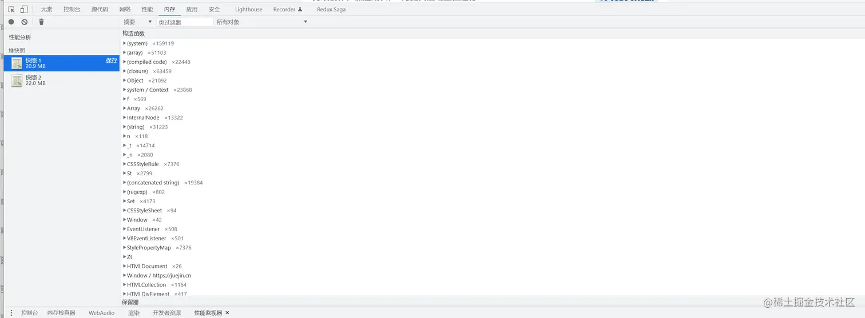This screenshot has width=865, height=318.
Task: Click the 快照 2 snapshot thumbnail icon
Action: point(17,80)
